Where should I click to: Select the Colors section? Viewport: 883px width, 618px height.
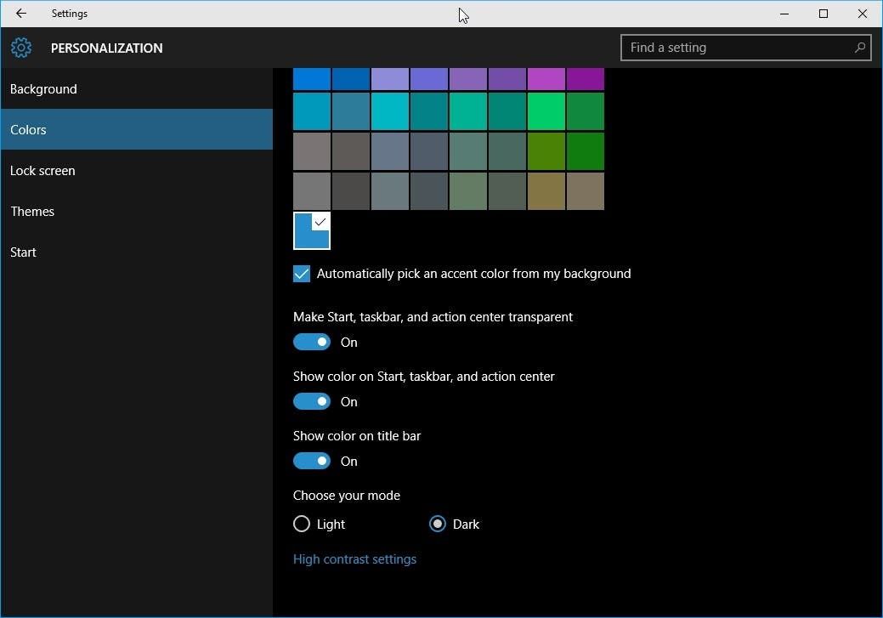tap(137, 129)
